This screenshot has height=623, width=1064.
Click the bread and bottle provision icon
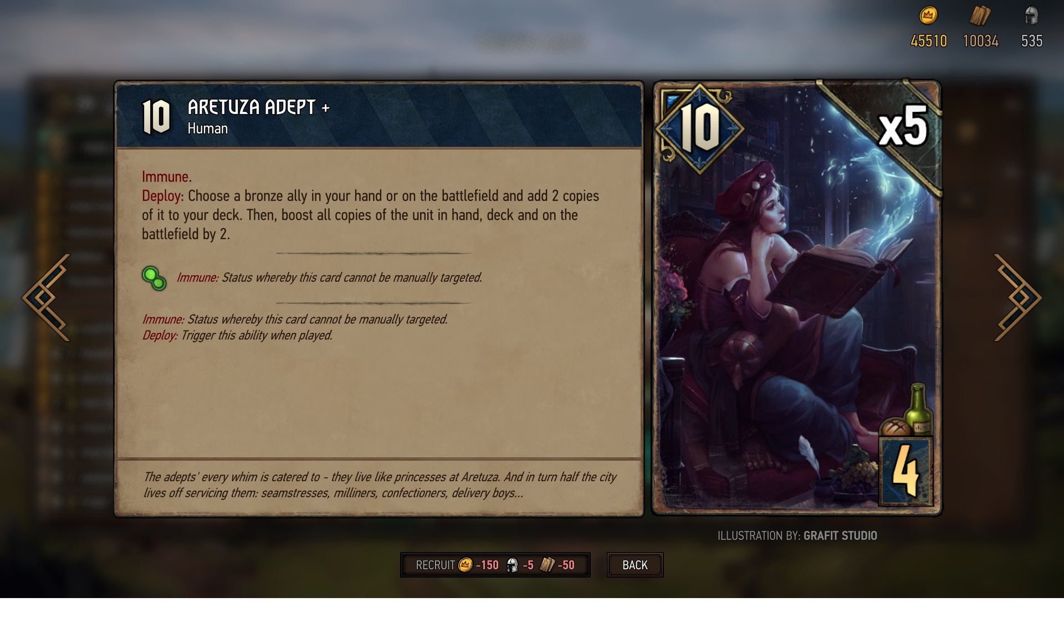coord(907,411)
